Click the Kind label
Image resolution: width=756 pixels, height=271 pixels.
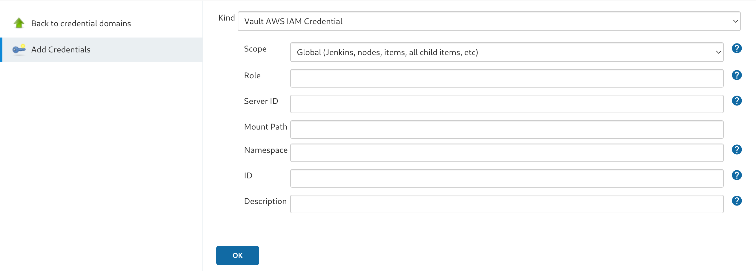click(x=227, y=18)
